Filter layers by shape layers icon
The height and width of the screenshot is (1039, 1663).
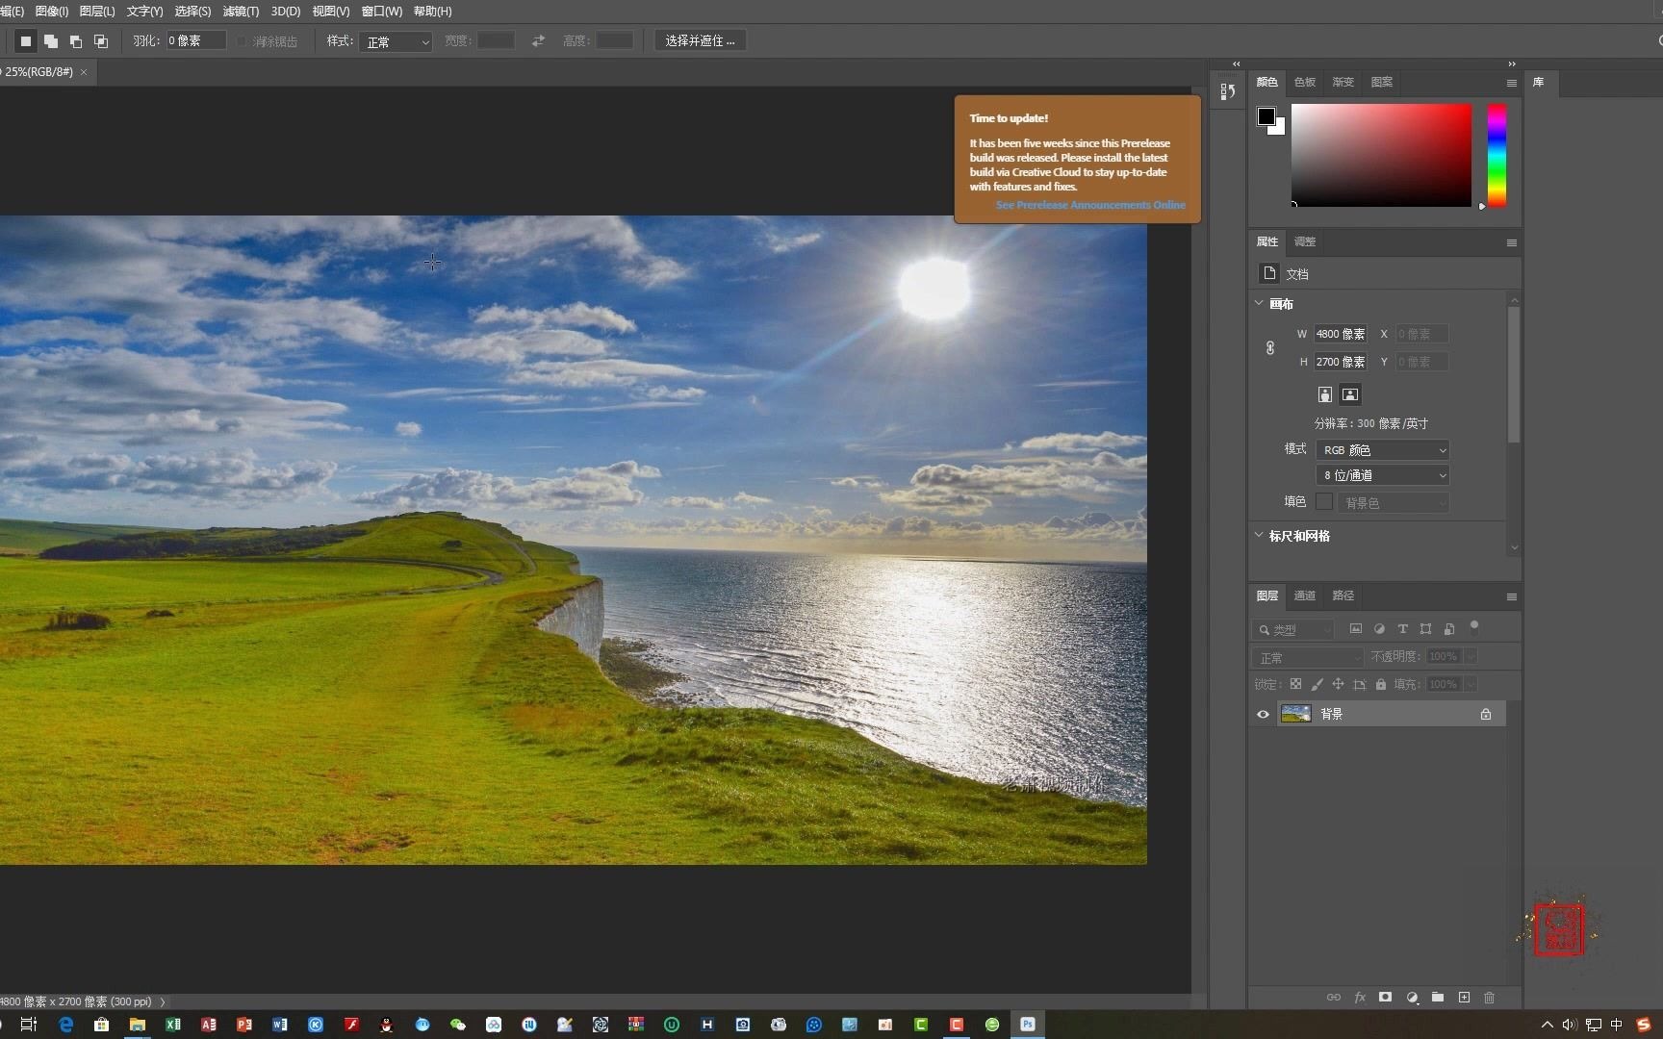(x=1425, y=629)
